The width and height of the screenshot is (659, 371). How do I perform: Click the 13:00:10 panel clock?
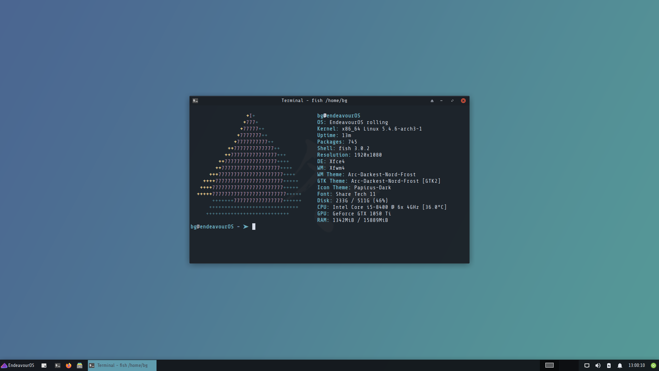637,366
